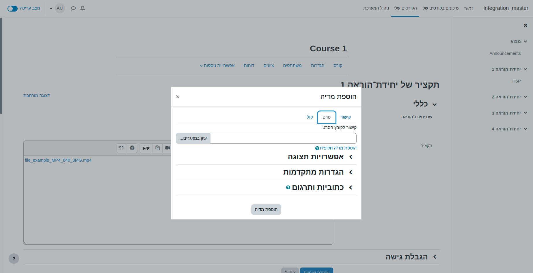Open Announcements in course index
This screenshot has height=273, width=533.
[505, 53]
